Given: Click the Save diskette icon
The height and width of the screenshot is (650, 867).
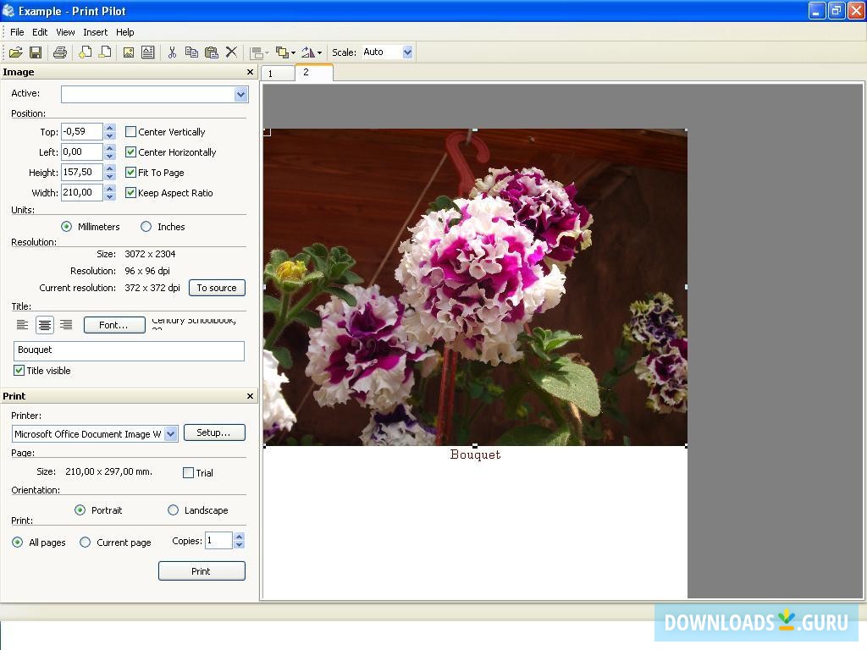Looking at the screenshot, I should (x=36, y=52).
